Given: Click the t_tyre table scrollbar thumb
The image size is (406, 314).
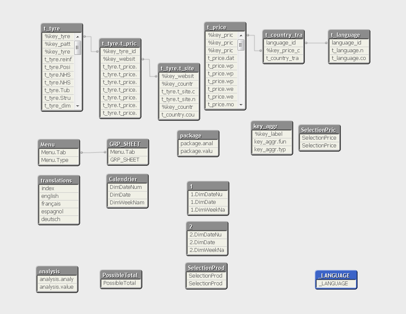Looking at the screenshot, I should coord(78,48).
